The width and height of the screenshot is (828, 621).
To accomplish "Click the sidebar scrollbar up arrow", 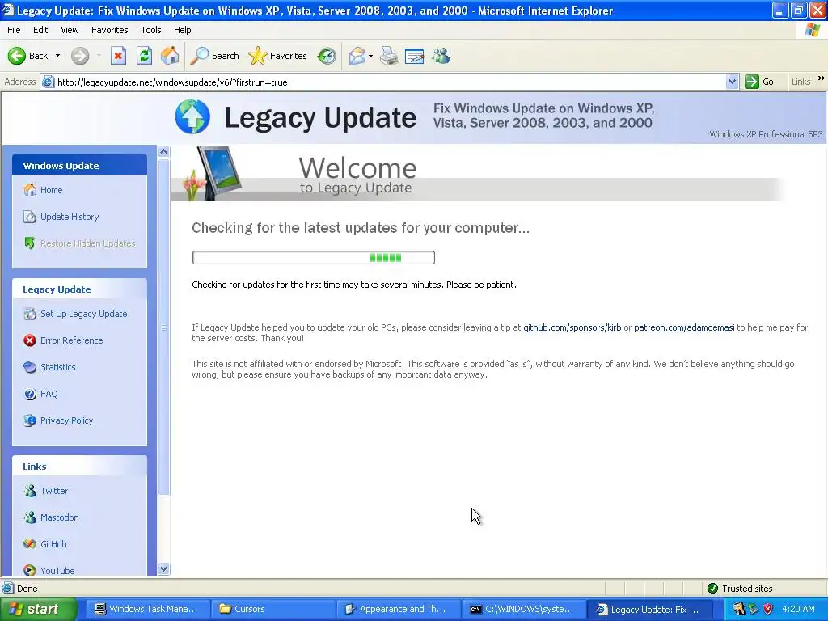I will [163, 152].
